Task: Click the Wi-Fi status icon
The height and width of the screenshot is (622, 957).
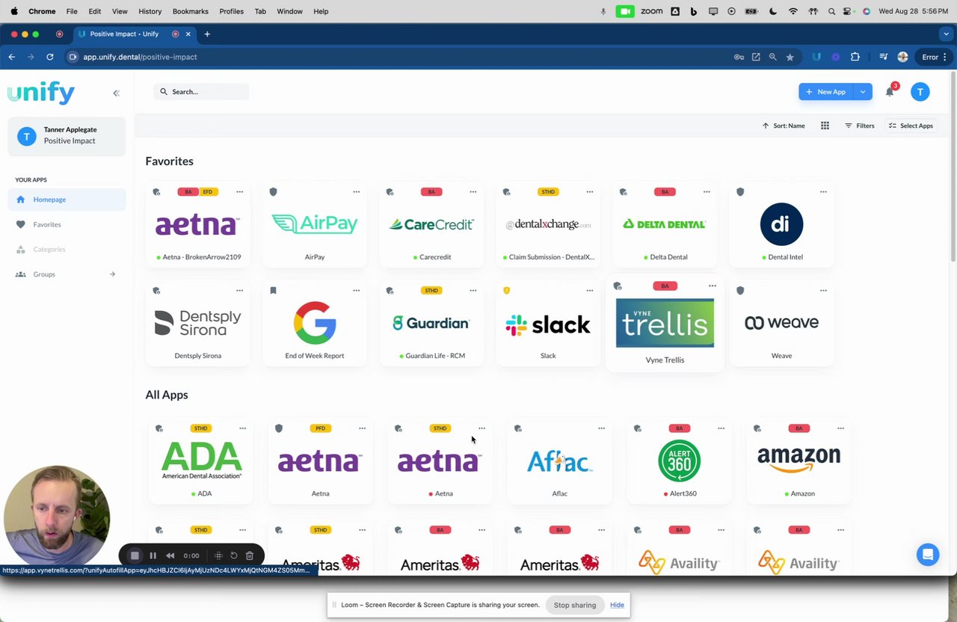Action: [793, 11]
